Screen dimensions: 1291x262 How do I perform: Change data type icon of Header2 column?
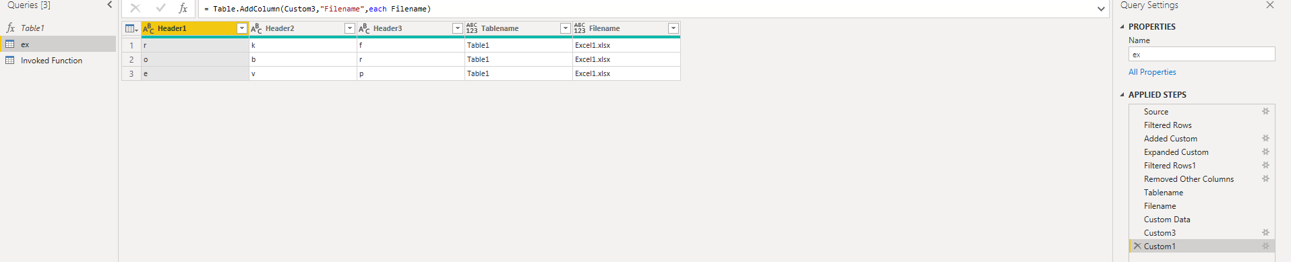click(x=256, y=28)
